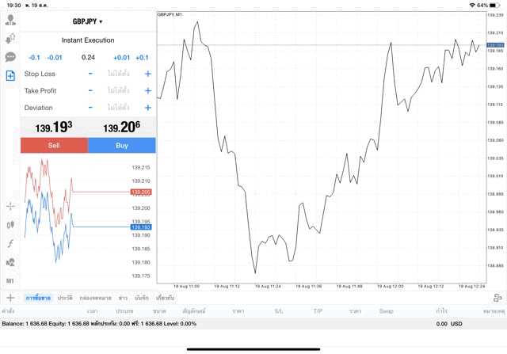Open the กล่องจดหมาย tab
507x354 pixels.
[96, 298]
